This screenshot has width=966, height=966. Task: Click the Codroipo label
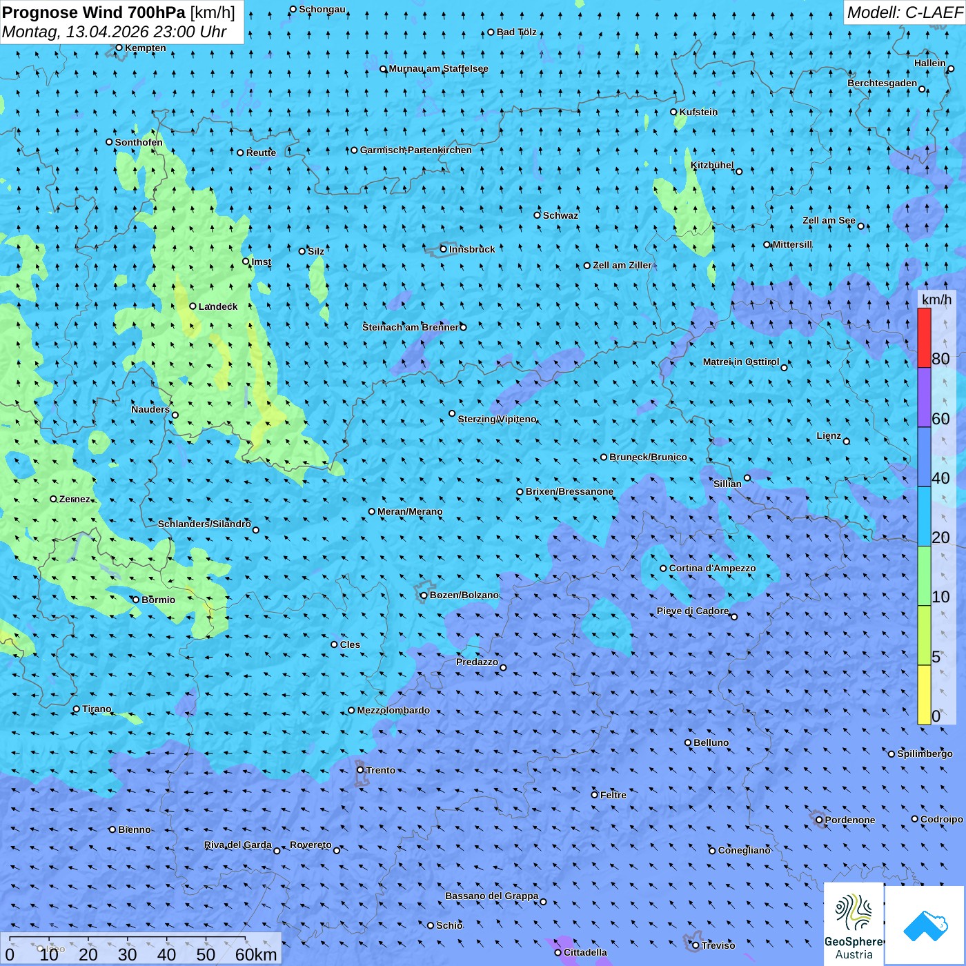point(941,819)
